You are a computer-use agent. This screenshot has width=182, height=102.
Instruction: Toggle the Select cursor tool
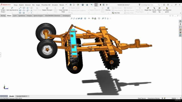click(x=96, y=5)
